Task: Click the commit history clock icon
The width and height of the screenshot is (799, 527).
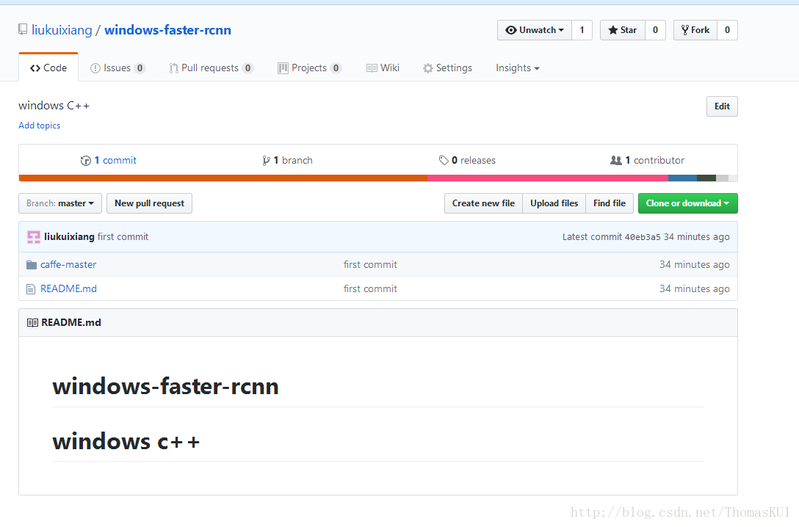Action: coord(86,161)
